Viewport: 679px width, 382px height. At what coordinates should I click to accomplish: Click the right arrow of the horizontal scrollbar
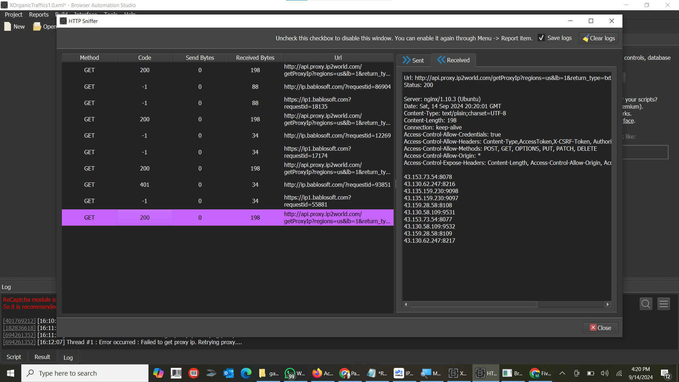[608, 304]
